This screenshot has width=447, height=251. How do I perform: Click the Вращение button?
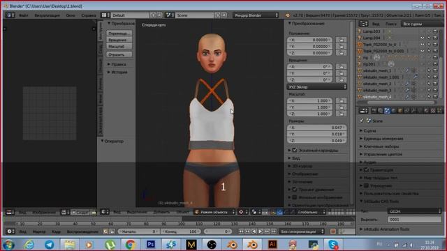click(x=119, y=40)
